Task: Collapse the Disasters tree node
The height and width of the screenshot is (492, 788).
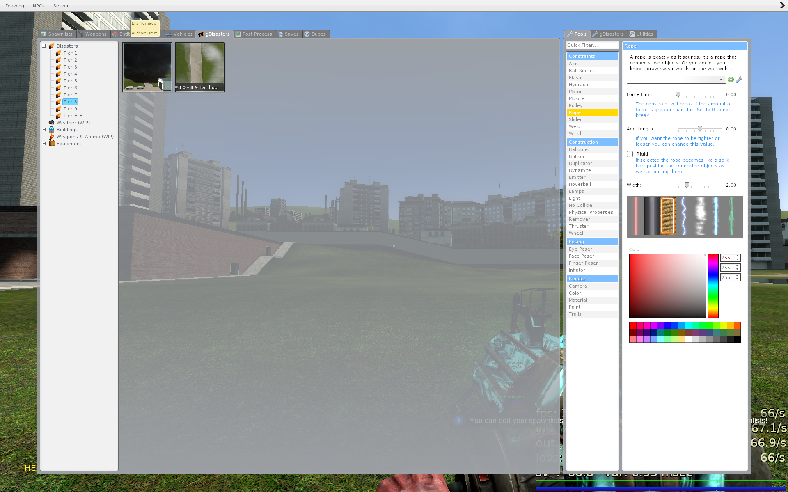Action: coord(44,46)
